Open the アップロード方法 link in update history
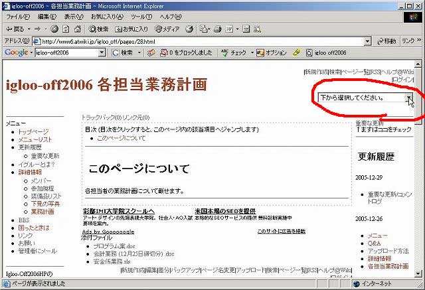Screen dimensions: 425x290 click(x=388, y=251)
